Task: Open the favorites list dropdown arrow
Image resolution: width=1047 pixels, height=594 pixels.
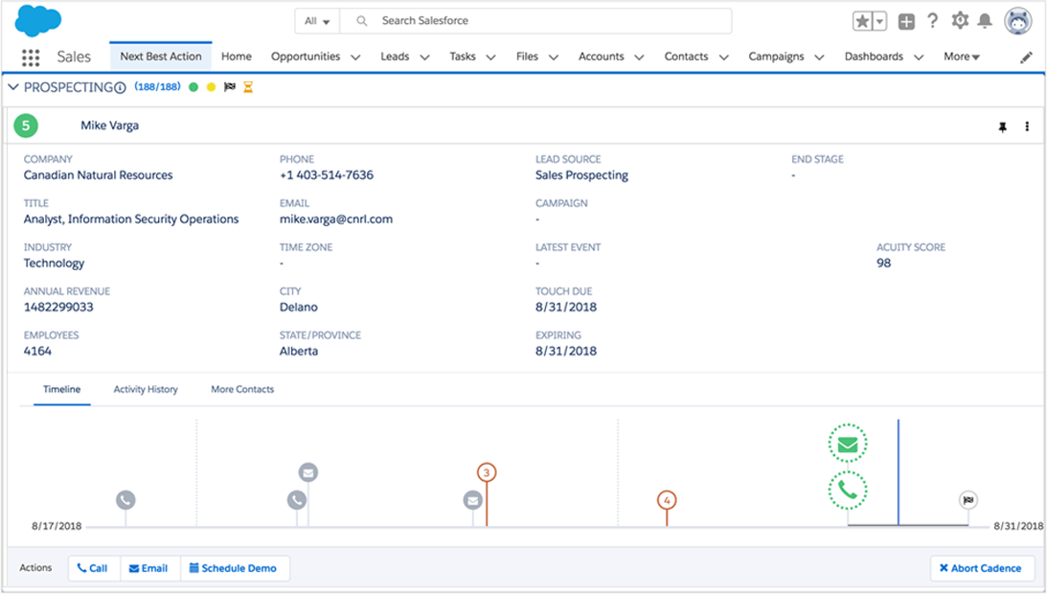Action: pos(879,21)
